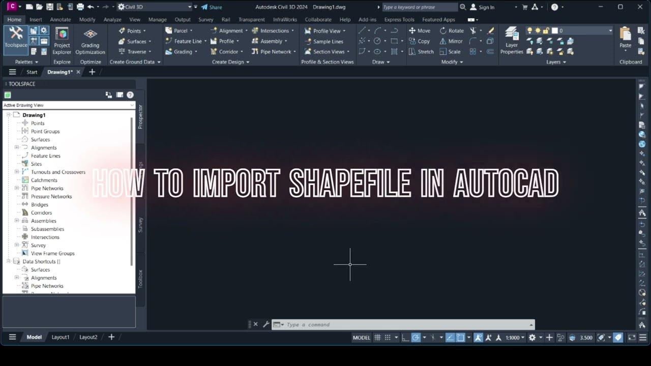Screen dimensions: 651x366
Task: Open the Survey ribbon tab
Action: (x=205, y=19)
